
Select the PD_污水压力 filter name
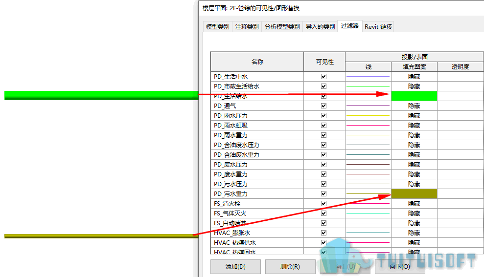230,184
